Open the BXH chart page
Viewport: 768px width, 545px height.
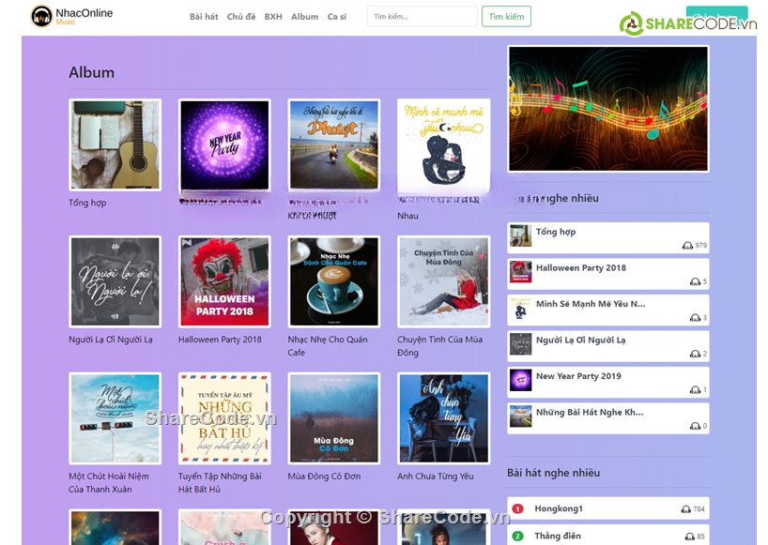tap(273, 17)
